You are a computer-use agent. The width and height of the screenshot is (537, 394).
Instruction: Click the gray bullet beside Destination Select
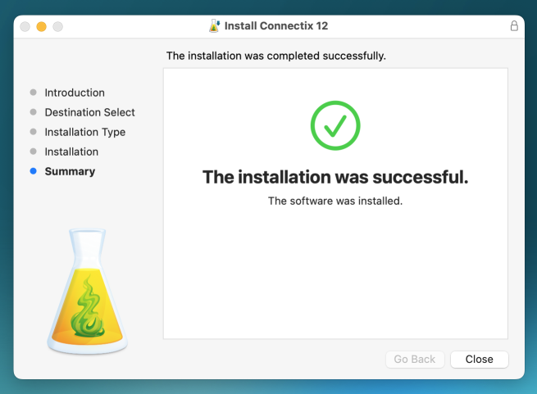[x=34, y=112]
